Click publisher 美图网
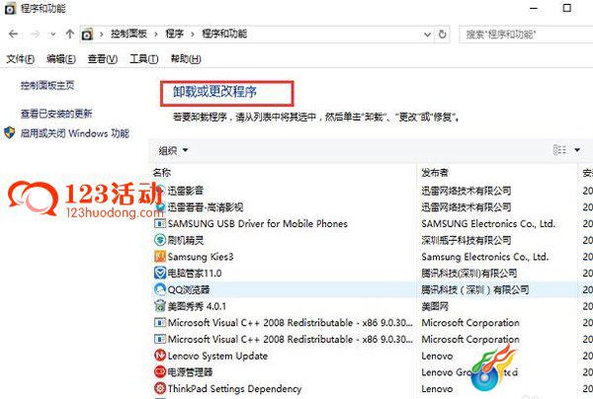This screenshot has height=399, width=593. [x=435, y=306]
